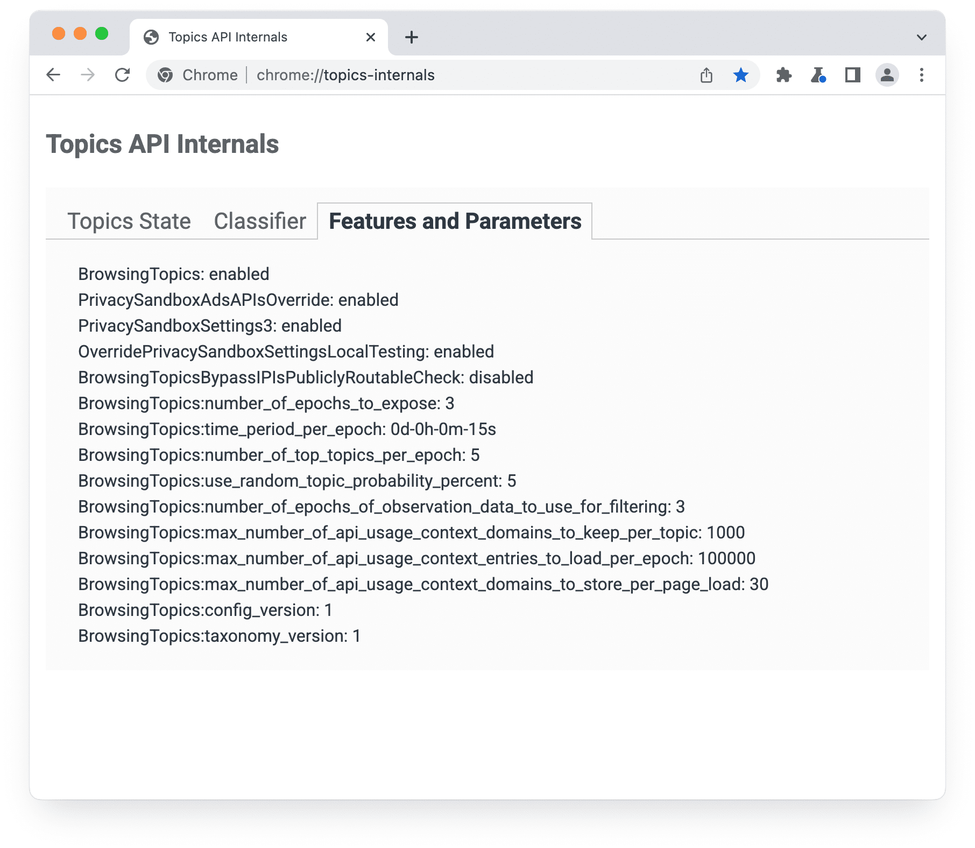Click the Chrome Labs beaker icon
The width and height of the screenshot is (975, 848).
click(818, 75)
